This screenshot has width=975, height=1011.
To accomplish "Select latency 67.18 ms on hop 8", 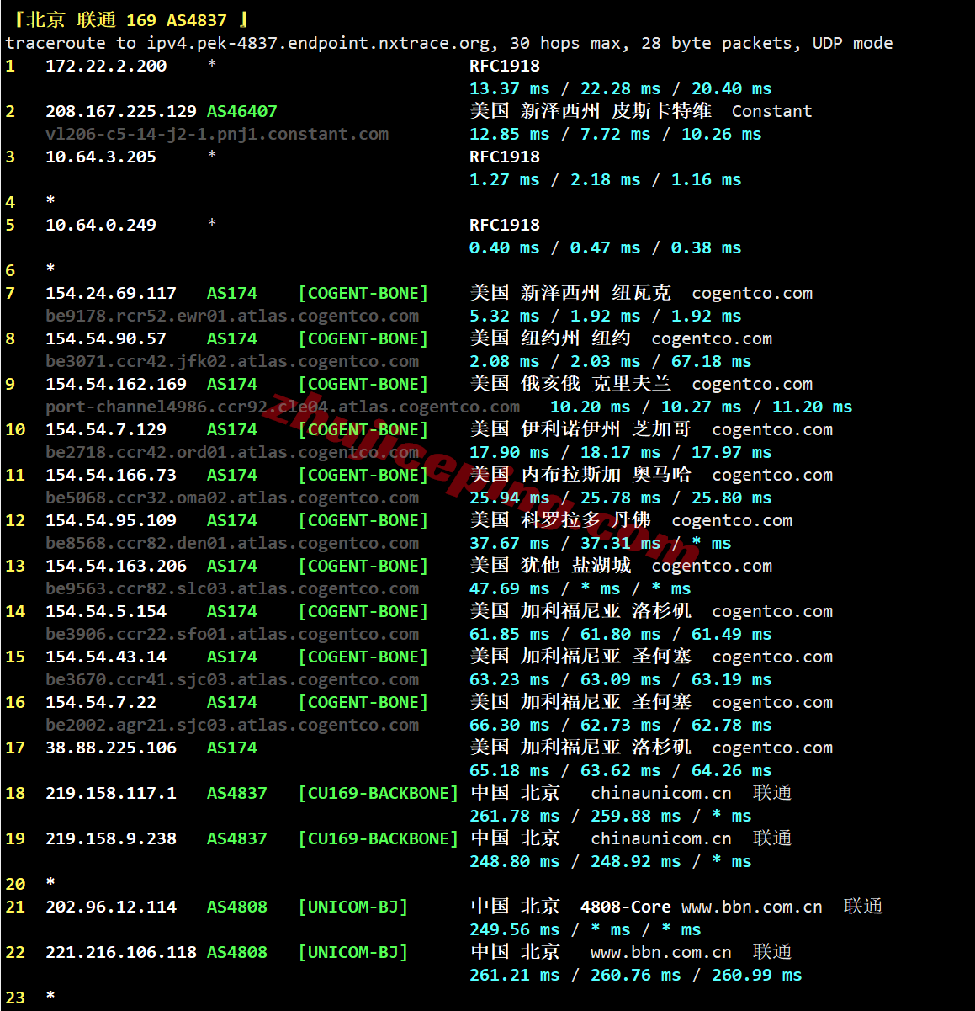I will point(712,361).
